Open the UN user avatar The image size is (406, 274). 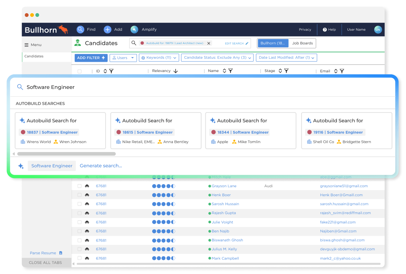[x=378, y=30]
